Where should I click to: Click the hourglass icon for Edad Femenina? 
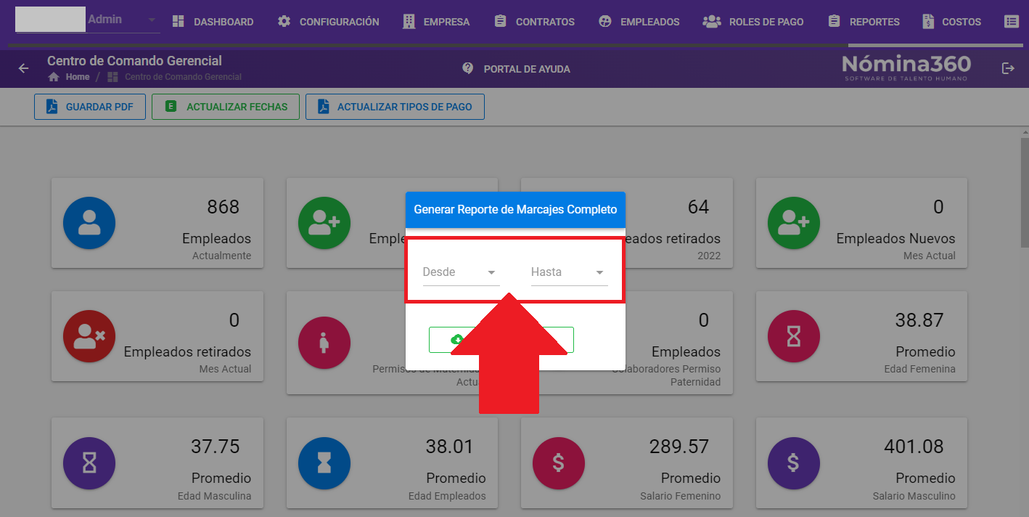pyautogui.click(x=794, y=336)
